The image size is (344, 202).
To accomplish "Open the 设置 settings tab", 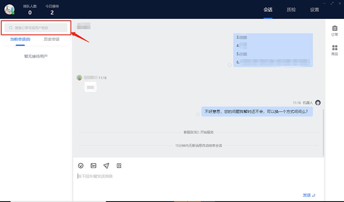I will 314,9.
